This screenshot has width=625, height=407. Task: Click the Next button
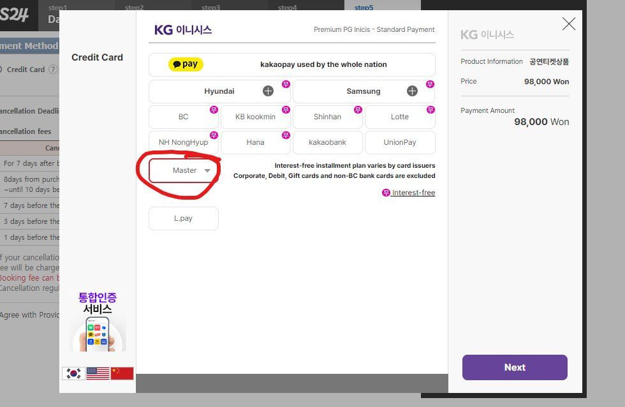click(515, 367)
